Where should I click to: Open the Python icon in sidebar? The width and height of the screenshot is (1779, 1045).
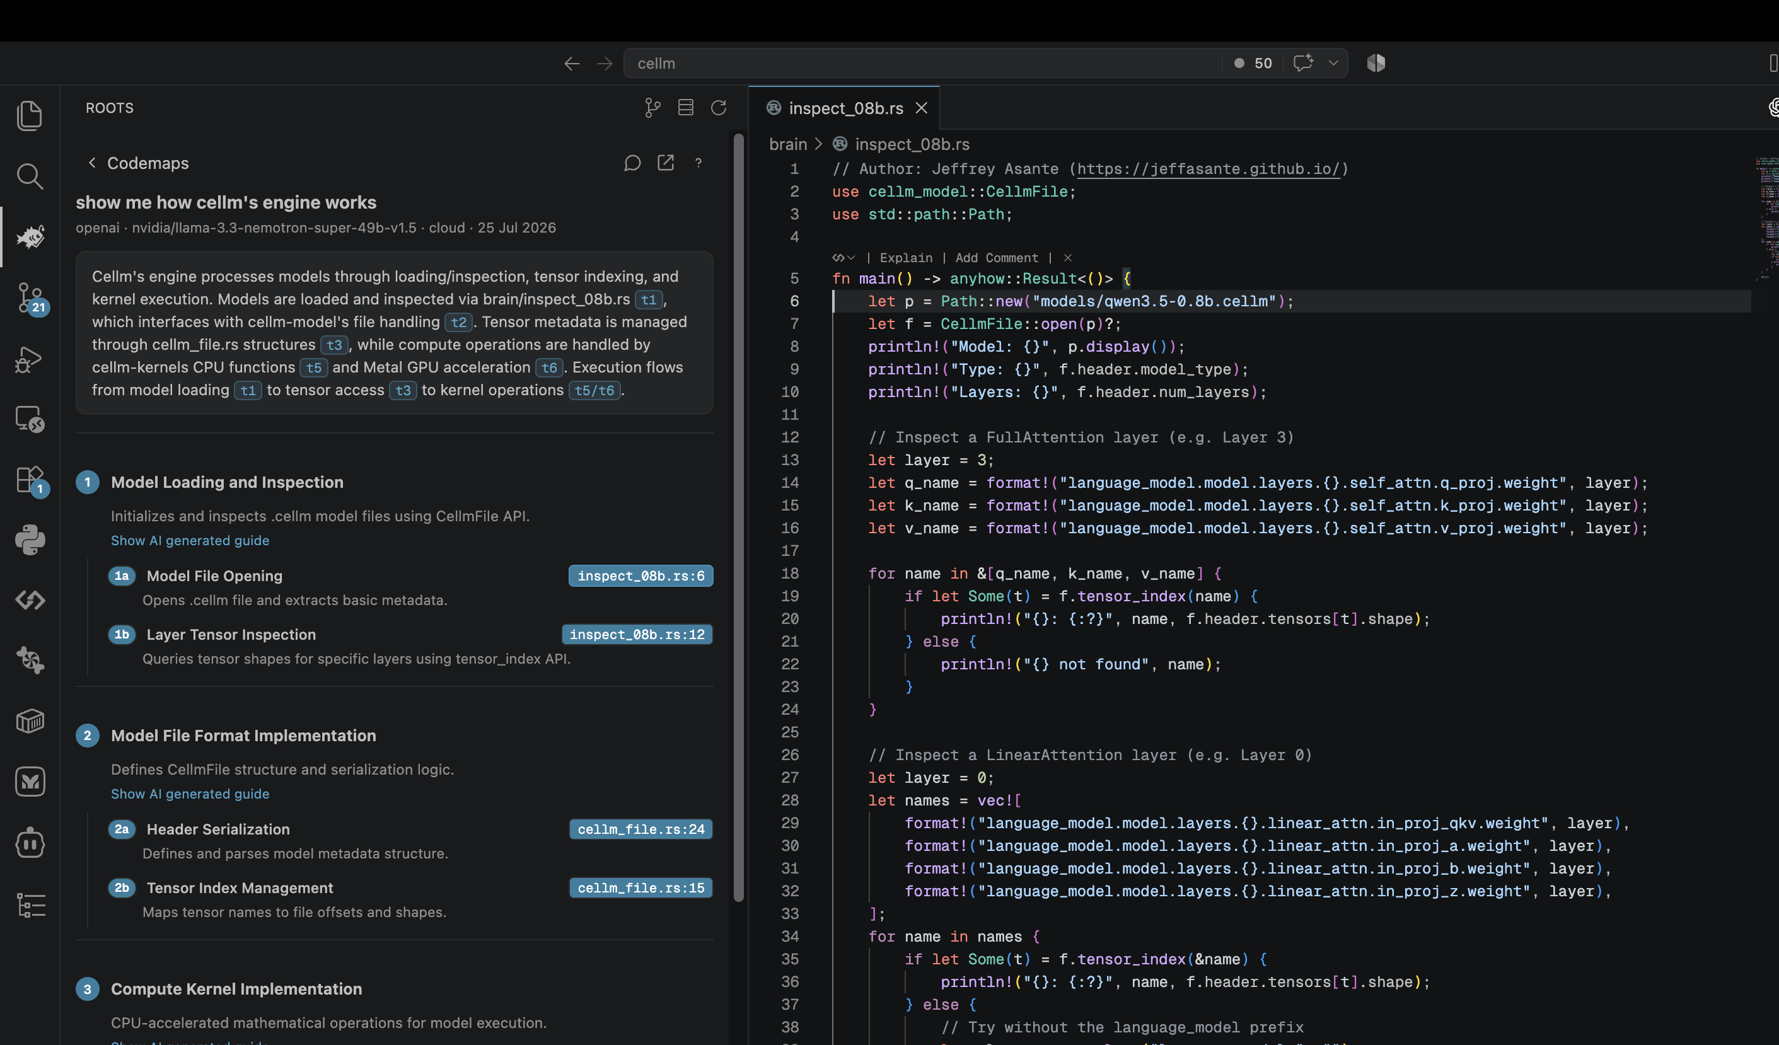tap(30, 540)
